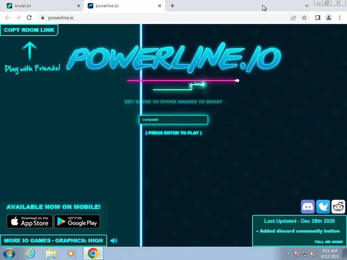The width and height of the screenshot is (347, 260).
Task: Open the Twitter bird icon
Action: 323,207
